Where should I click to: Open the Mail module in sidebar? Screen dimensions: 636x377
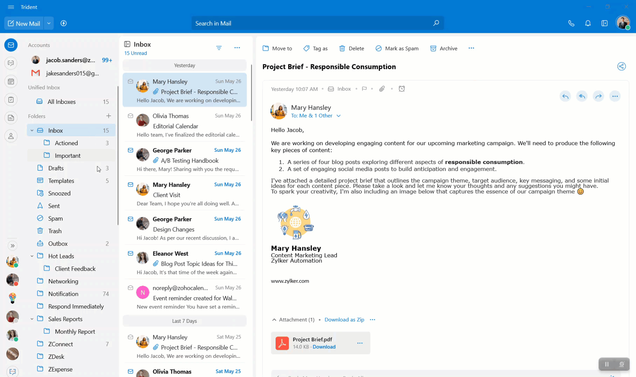pos(11,45)
